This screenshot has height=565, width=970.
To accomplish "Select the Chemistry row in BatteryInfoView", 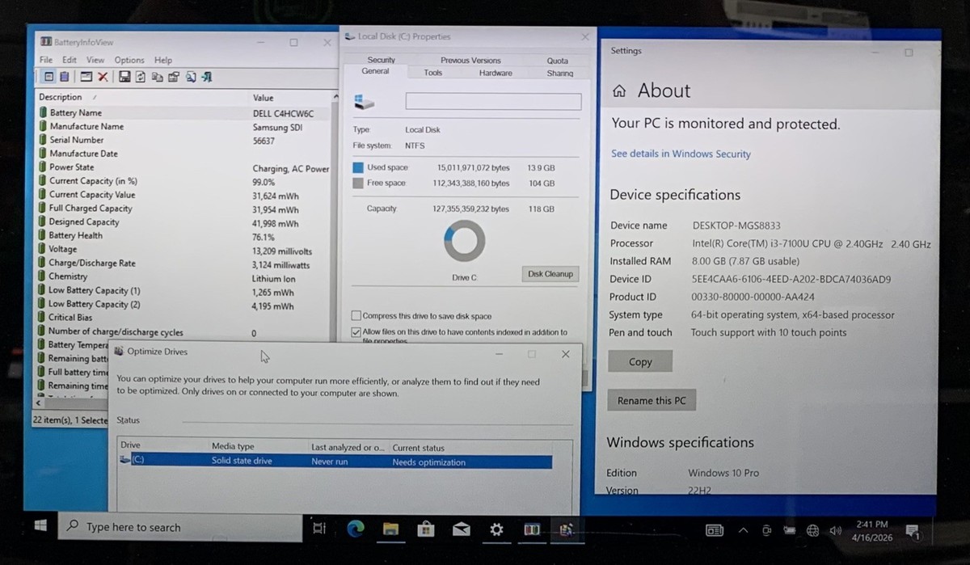I will point(183,276).
